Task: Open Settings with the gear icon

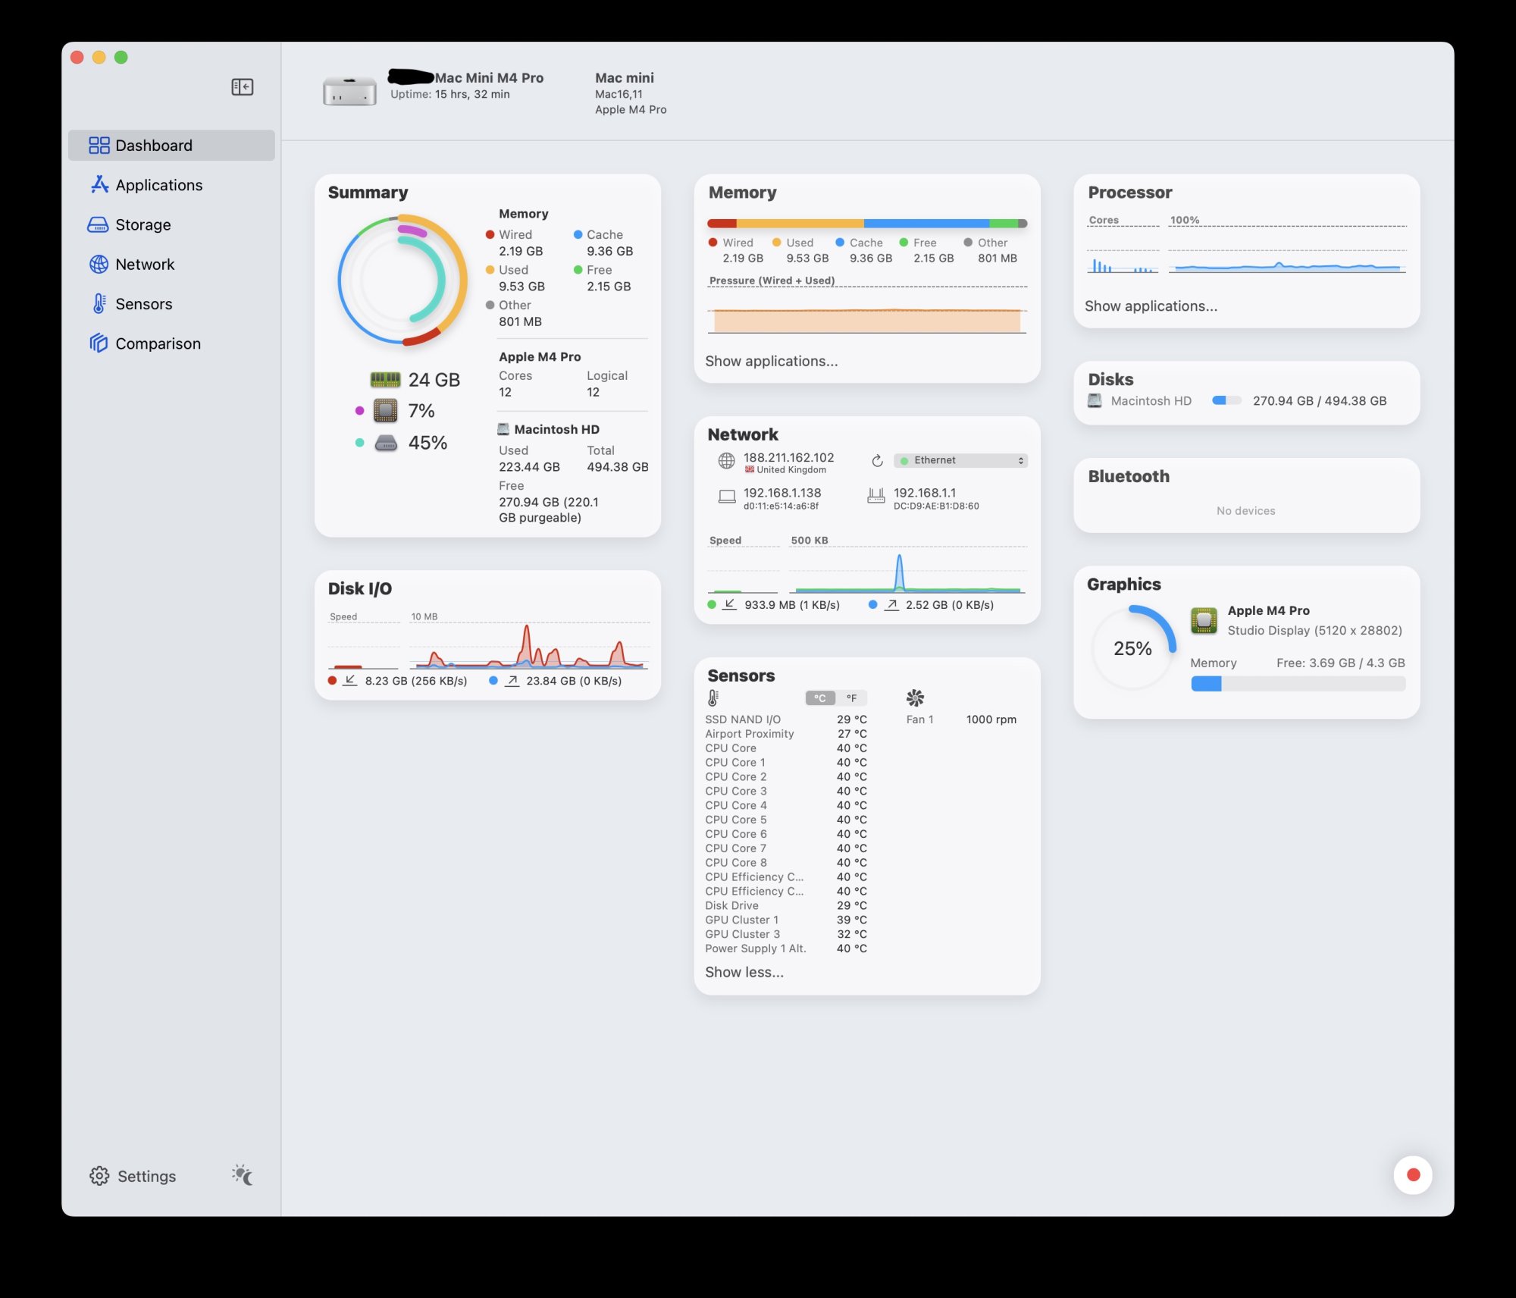Action: coord(99,1176)
